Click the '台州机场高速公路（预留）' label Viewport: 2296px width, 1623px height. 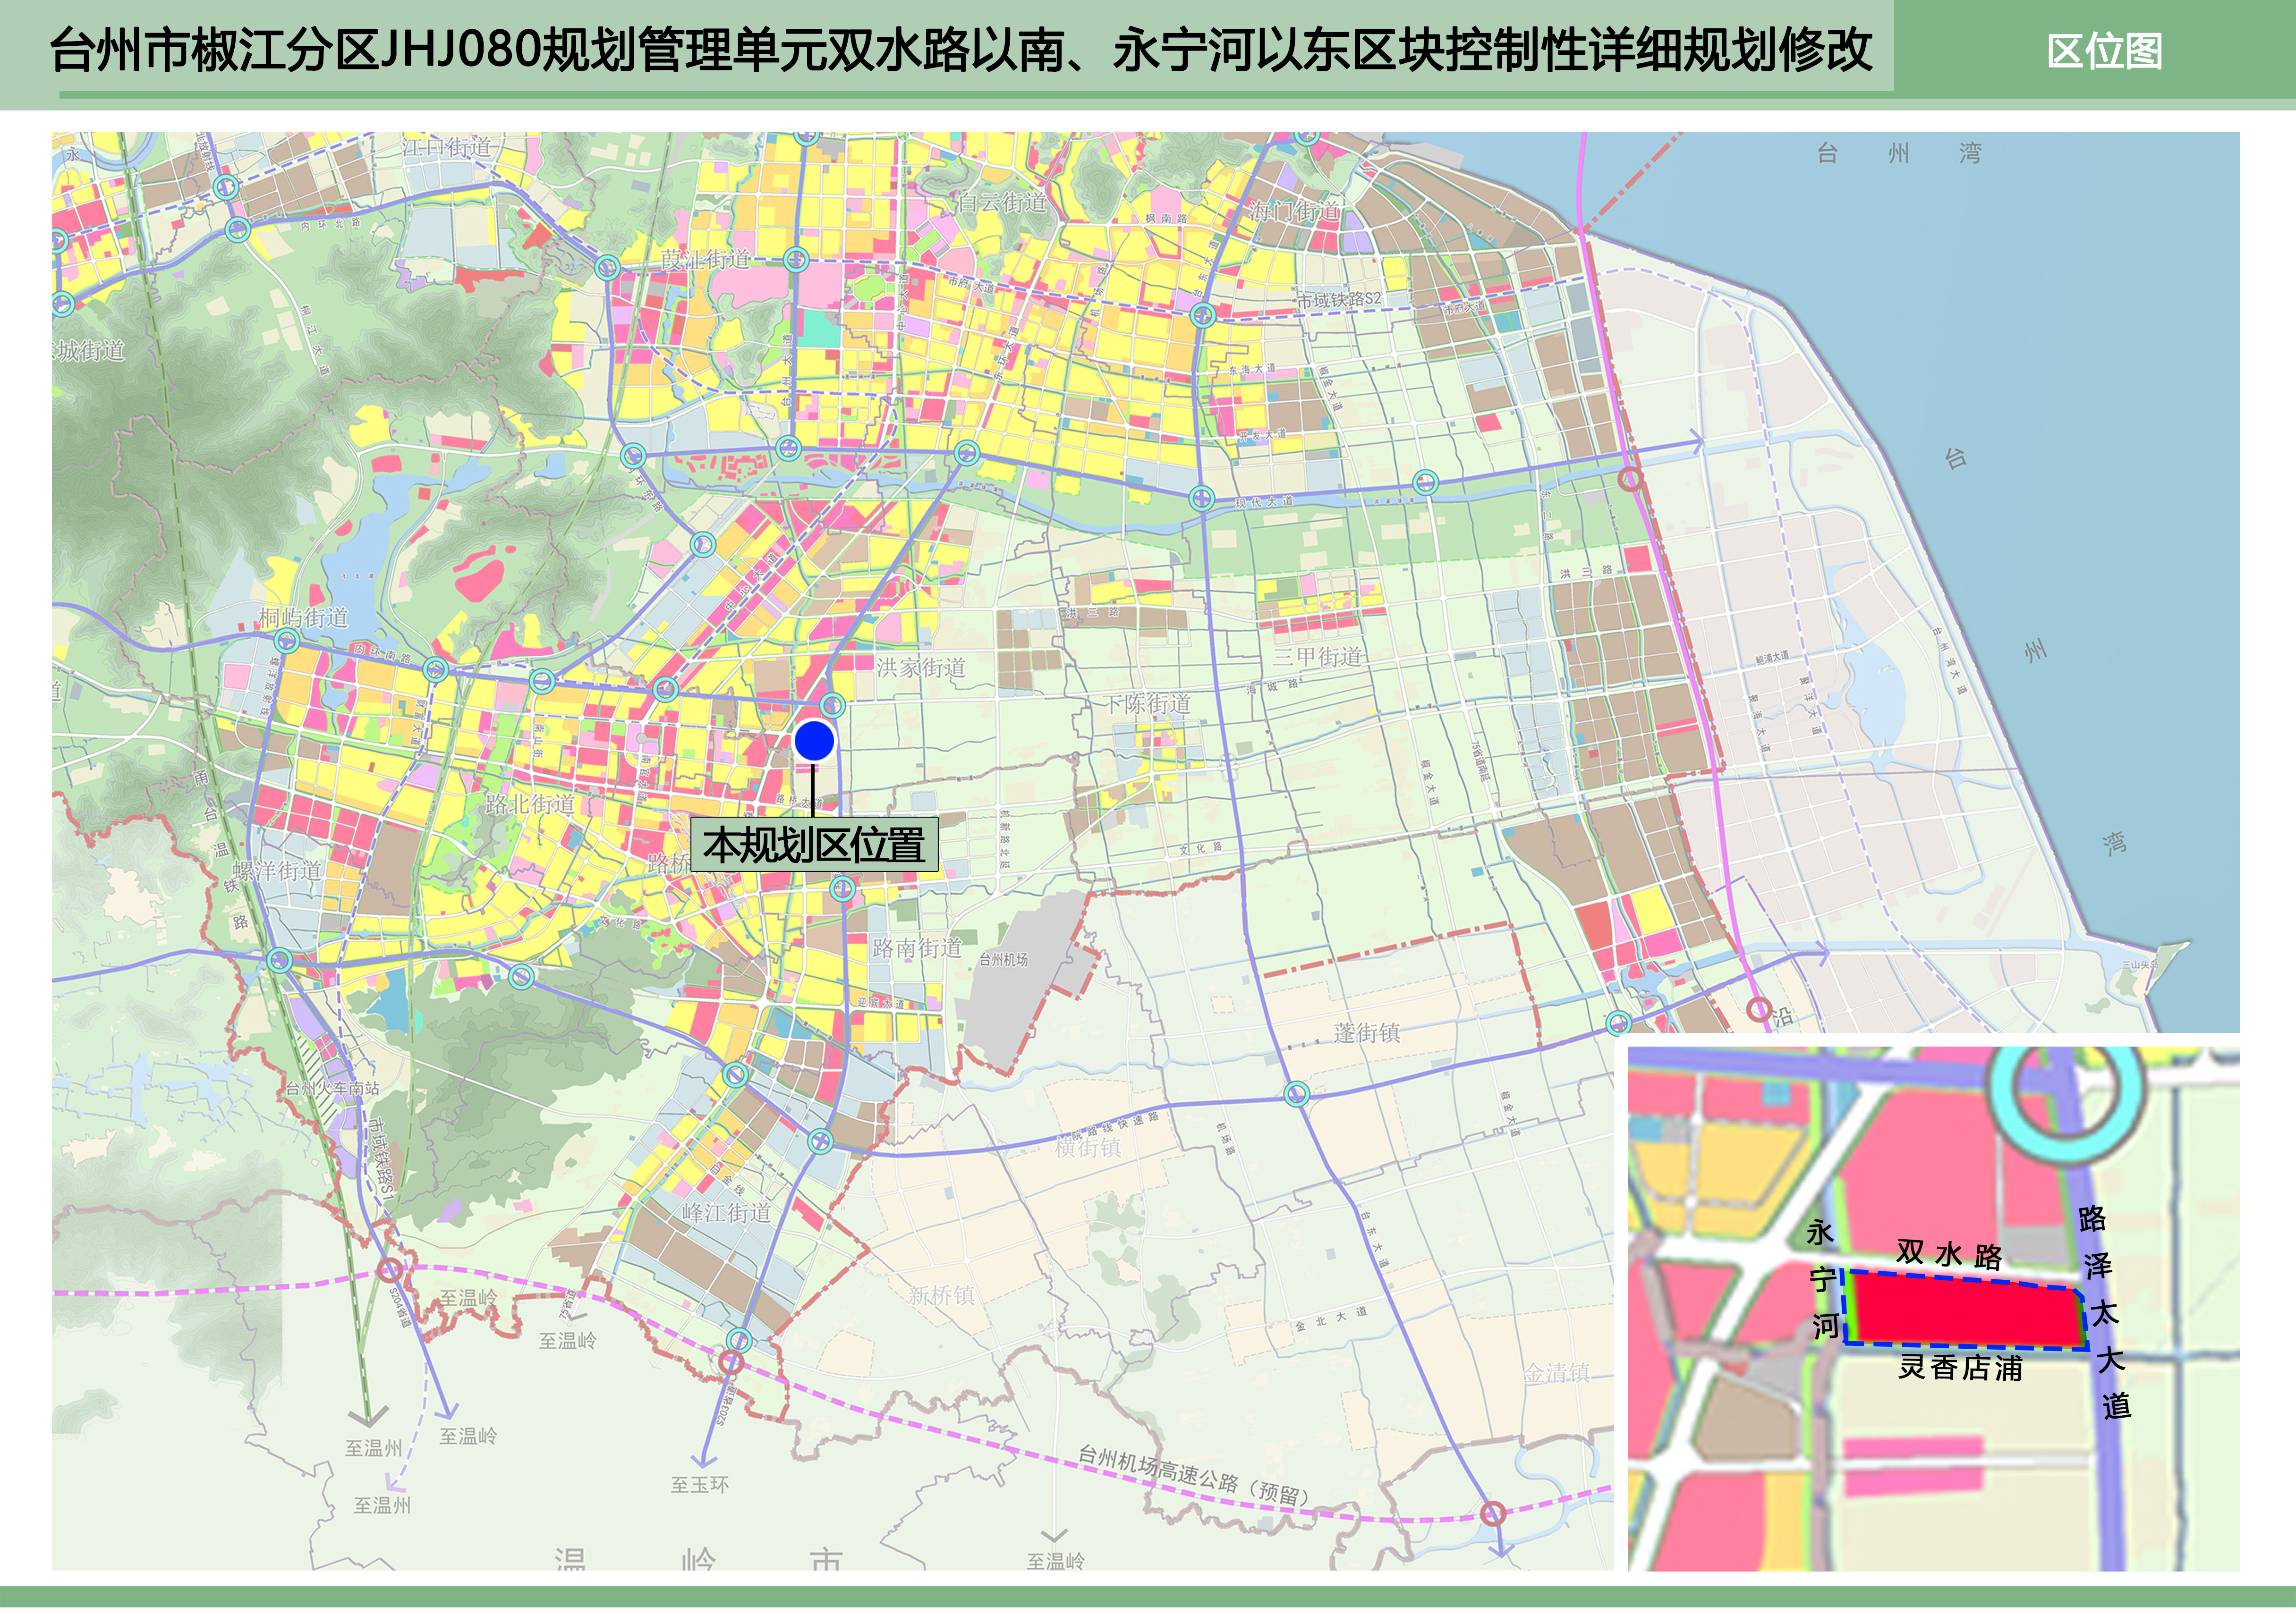pyautogui.click(x=1194, y=1476)
